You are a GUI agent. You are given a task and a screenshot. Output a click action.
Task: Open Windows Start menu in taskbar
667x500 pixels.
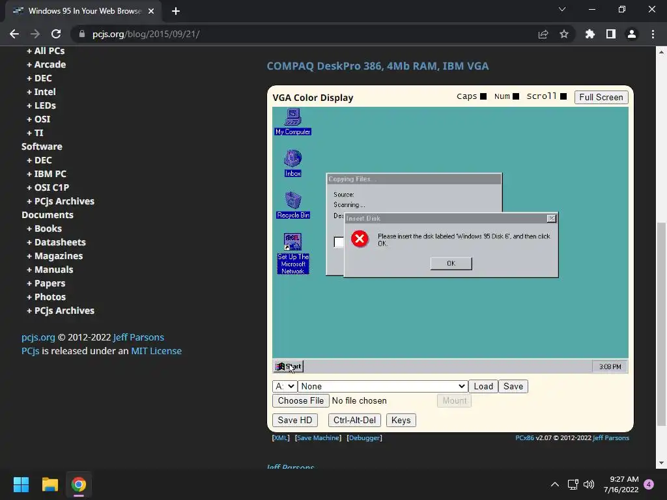pyautogui.click(x=21, y=484)
